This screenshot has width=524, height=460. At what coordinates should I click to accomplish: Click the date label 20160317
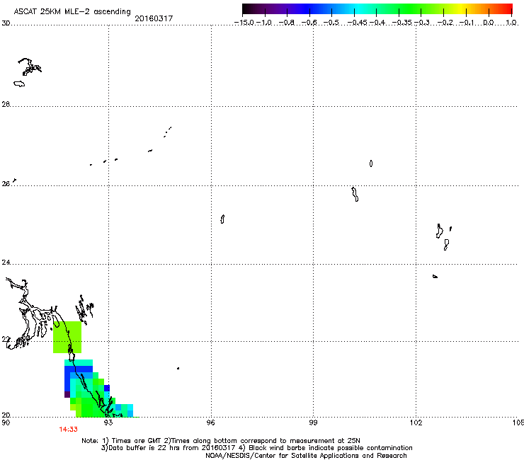[154, 18]
